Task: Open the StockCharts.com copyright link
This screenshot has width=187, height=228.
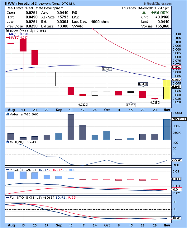Action: [157, 3]
